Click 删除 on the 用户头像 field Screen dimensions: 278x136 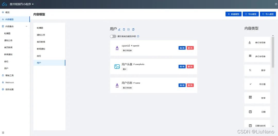(190, 66)
